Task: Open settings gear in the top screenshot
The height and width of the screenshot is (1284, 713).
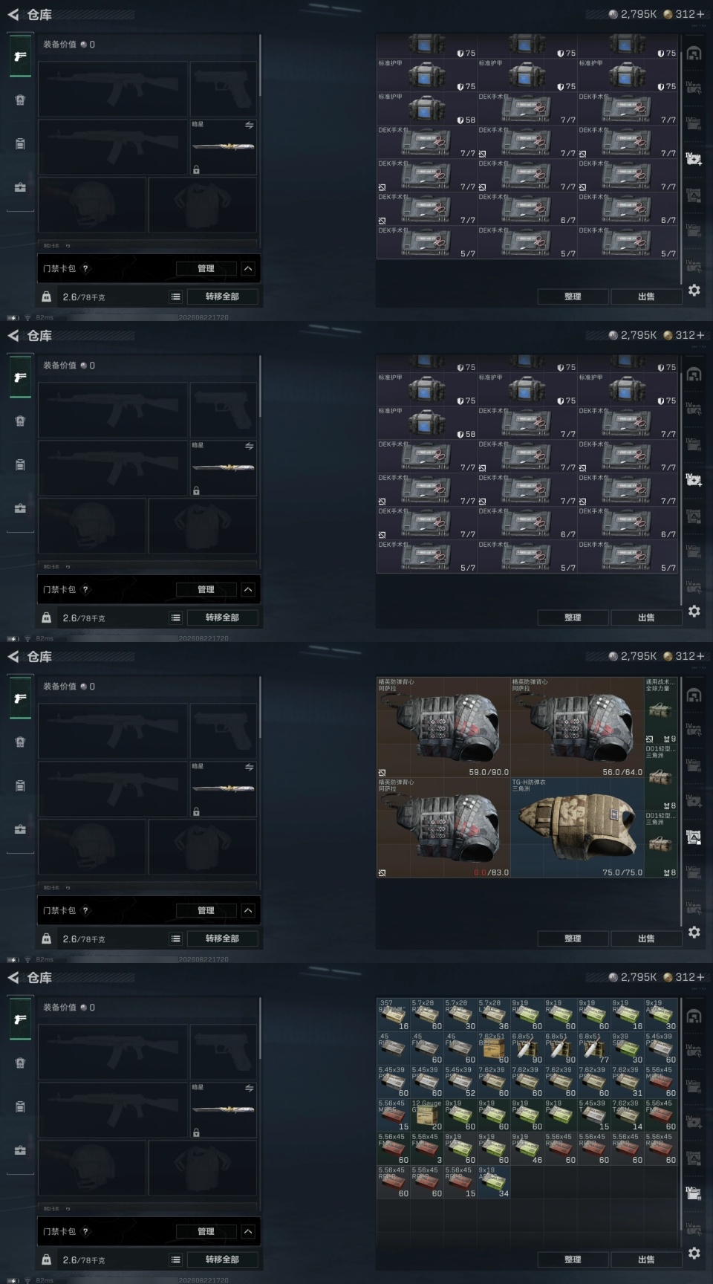Action: (694, 290)
